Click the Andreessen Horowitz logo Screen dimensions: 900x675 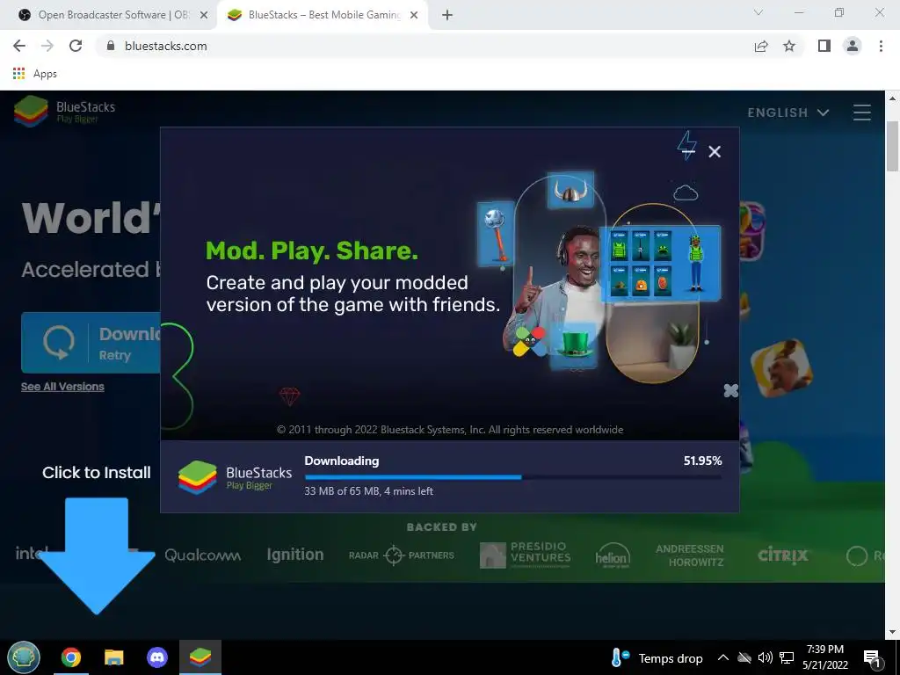690,555
